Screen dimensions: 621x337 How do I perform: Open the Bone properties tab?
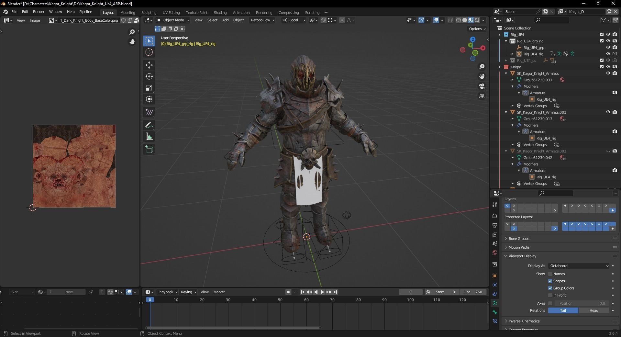point(495,312)
